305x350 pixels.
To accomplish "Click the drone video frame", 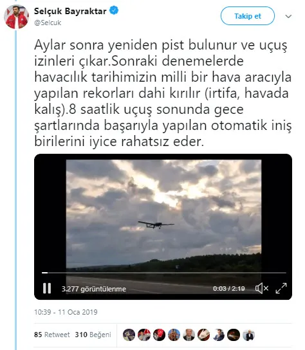I will 163,214.
